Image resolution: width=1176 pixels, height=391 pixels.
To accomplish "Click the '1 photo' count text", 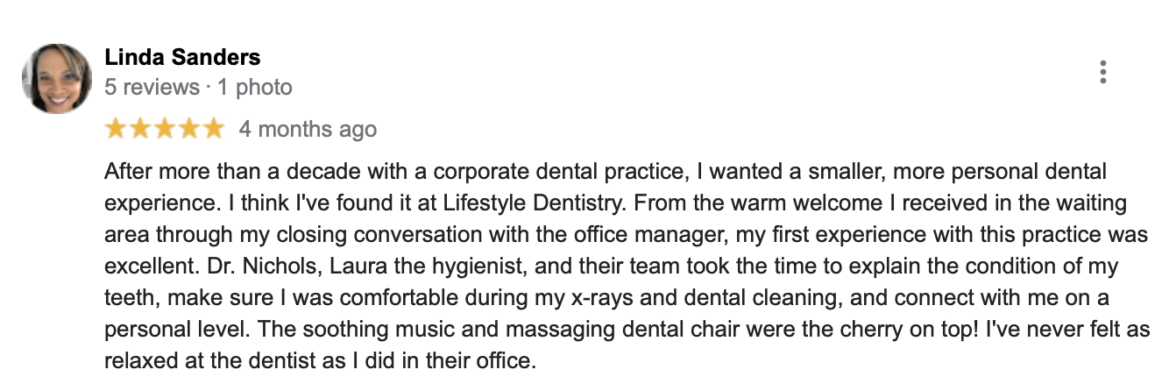I will [254, 88].
